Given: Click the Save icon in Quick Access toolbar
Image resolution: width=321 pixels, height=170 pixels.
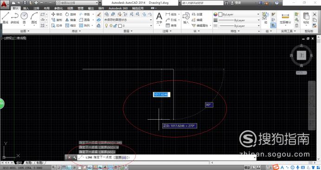Looking at the screenshot, I should click(25, 3).
